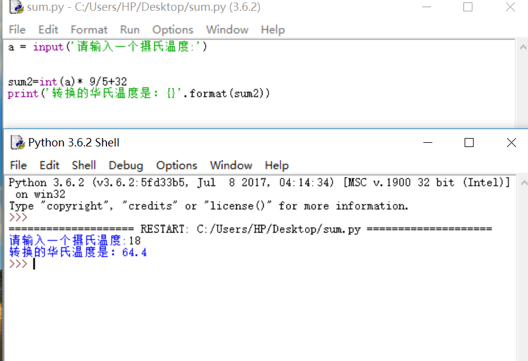Click the 'Type "copyright"' info line
The height and width of the screenshot is (361, 528).
pyautogui.click(x=209, y=206)
